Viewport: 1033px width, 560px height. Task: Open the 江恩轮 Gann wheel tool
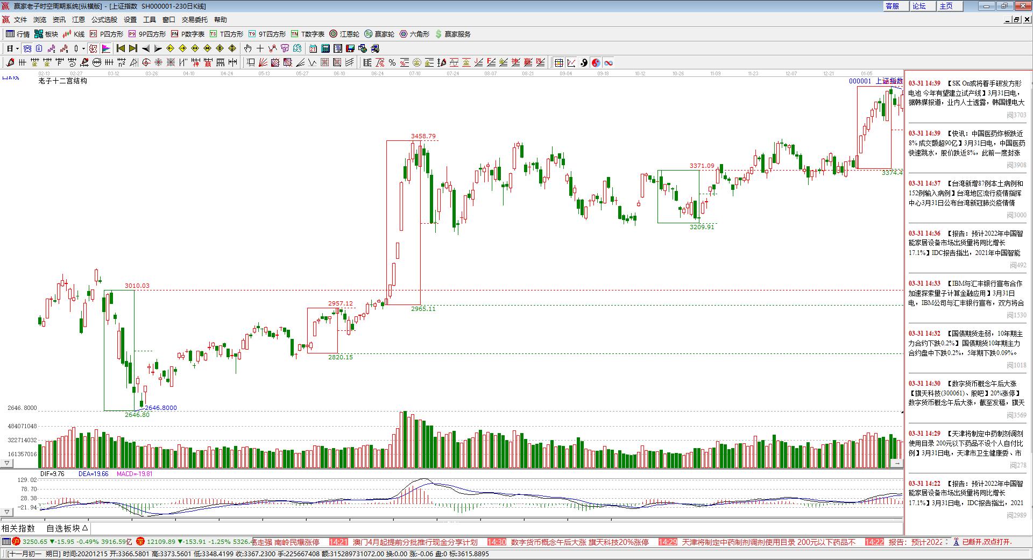point(344,34)
